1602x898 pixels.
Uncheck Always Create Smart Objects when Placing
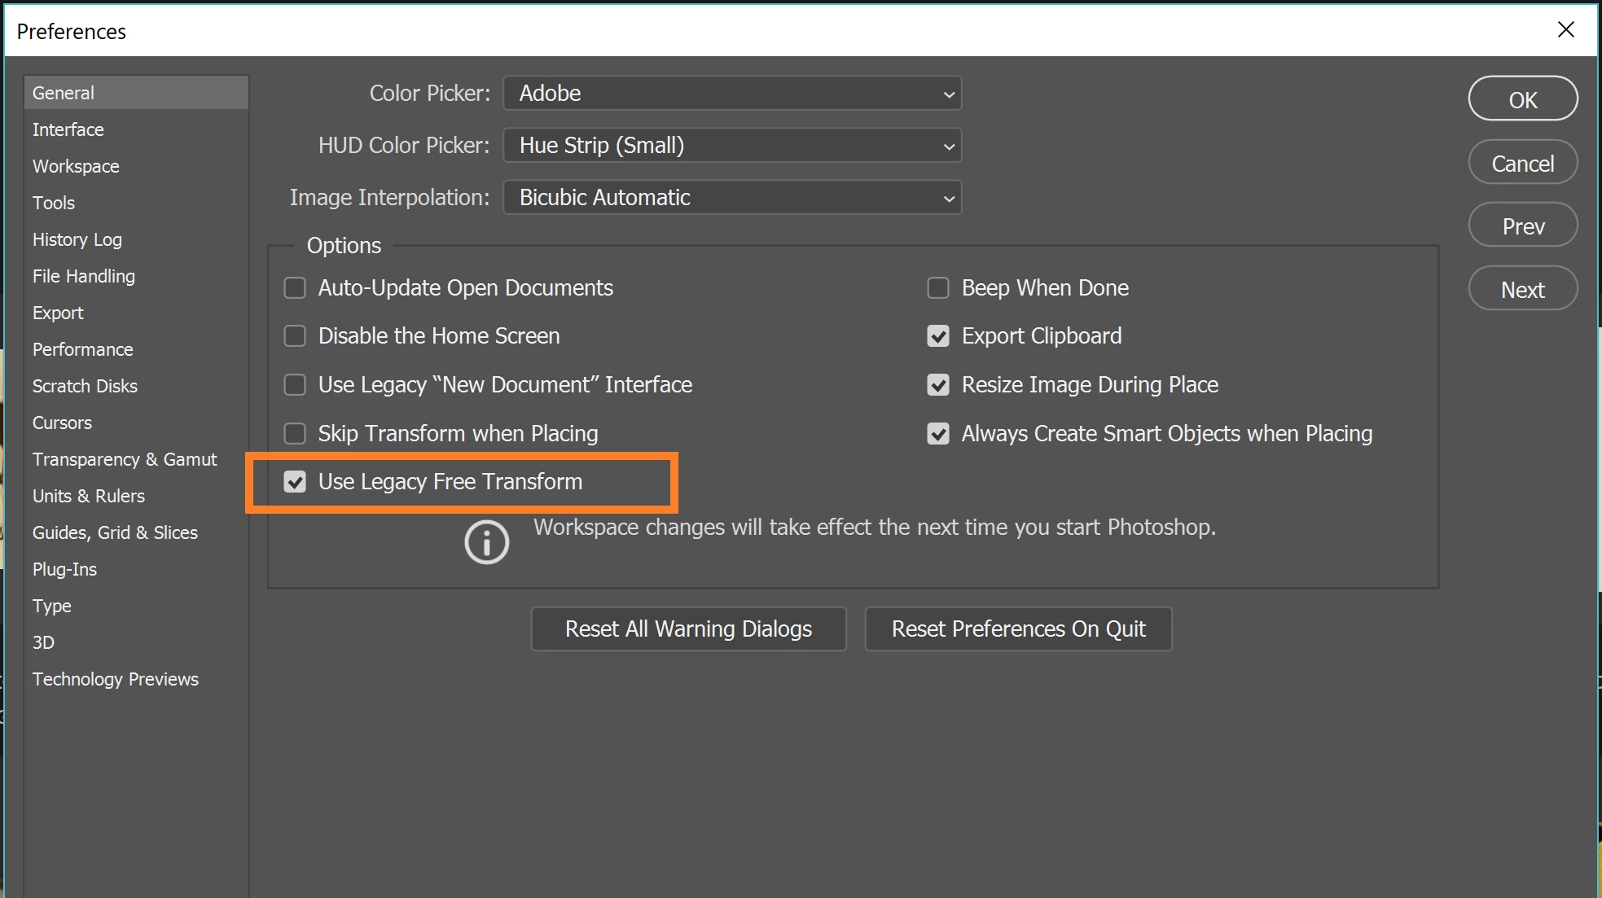point(938,434)
